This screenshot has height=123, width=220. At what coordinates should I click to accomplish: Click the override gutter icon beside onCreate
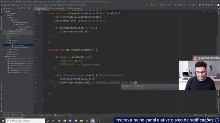click(x=39, y=13)
